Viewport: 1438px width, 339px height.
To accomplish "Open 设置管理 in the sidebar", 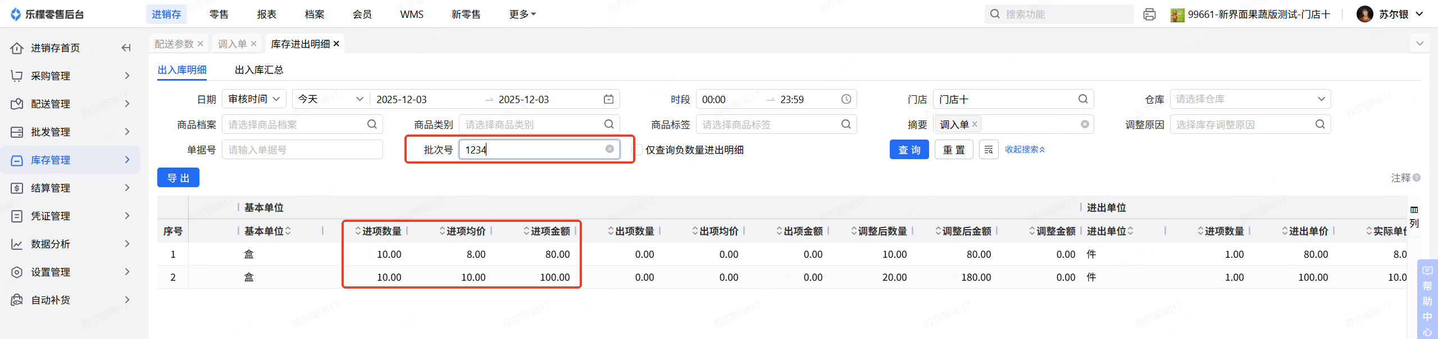I will [70, 272].
